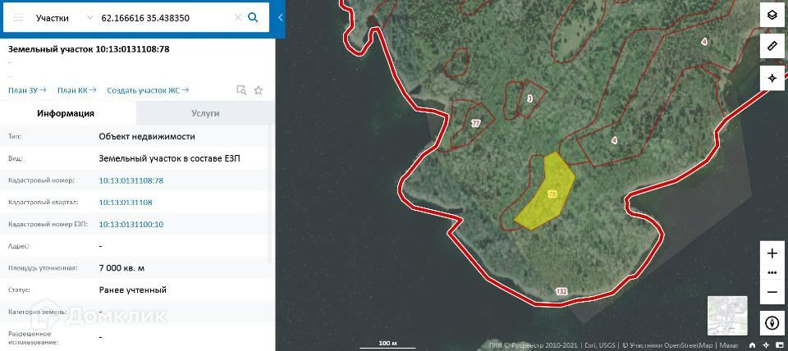This screenshot has width=788, height=351.
Task: Reset map orientation with compass button
Action: coord(772,323)
